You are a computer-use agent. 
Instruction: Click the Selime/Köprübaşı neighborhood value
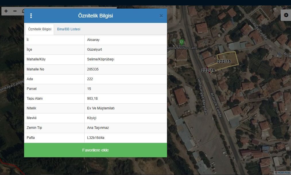[100, 59]
